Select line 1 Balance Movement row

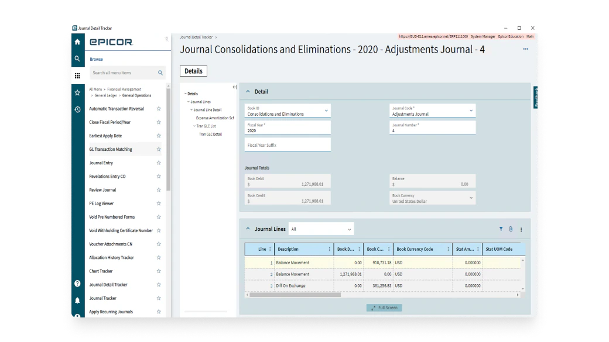pos(382,262)
